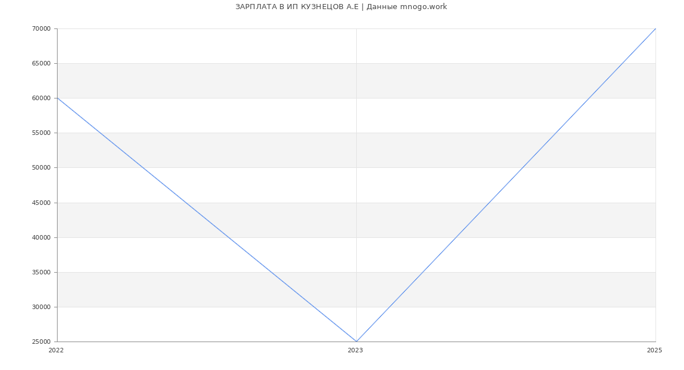Click the 65000 y-axis label
Screen dimensions: 684x370
41,63
